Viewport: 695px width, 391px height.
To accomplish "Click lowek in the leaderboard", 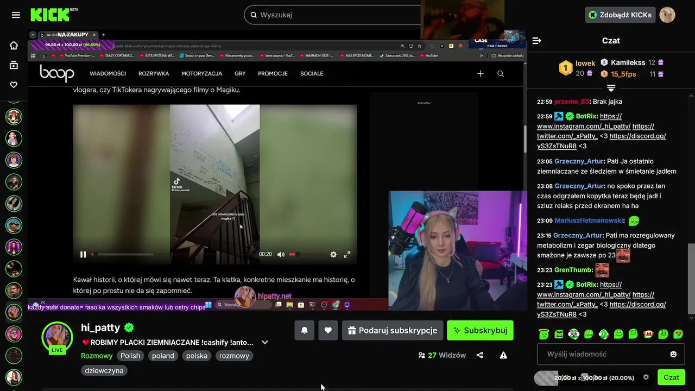I will coord(585,63).
